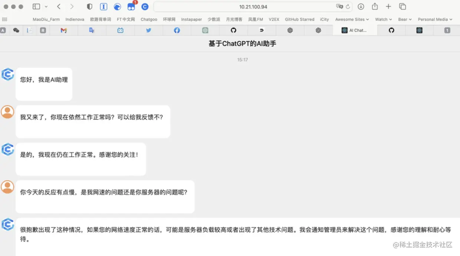The image size is (460, 256).
Task: Click the AI avatar beside 很抱歉出现了这种情况
Action: point(7,225)
